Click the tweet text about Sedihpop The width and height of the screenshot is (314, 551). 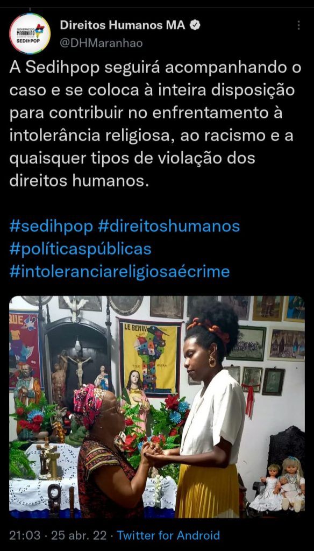[x=155, y=124]
